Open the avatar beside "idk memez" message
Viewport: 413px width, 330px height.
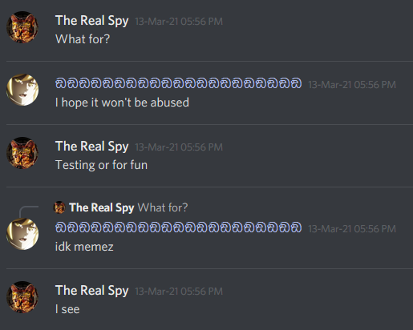[x=22, y=234]
